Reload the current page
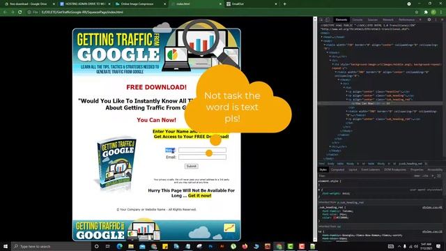The width and height of the screenshot is (446, 251). tap(20, 13)
